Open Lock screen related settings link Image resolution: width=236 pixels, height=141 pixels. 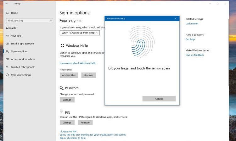[x=192, y=24]
